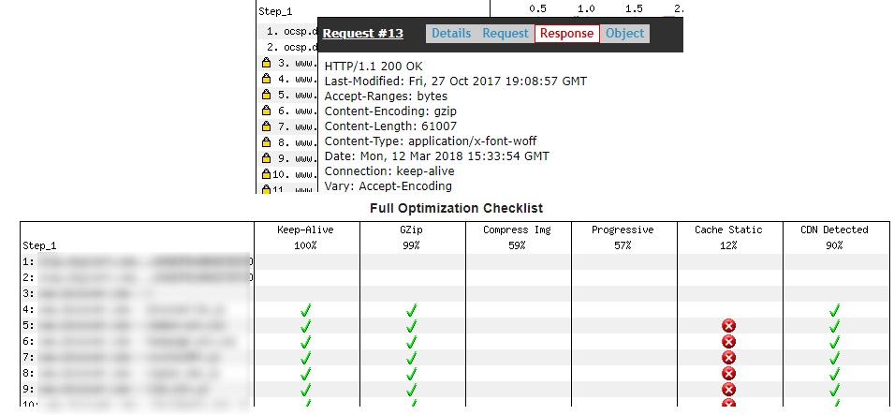Image resolution: width=894 pixels, height=415 pixels.
Task: Click the CDN Detected check on row 6
Action: click(x=835, y=341)
